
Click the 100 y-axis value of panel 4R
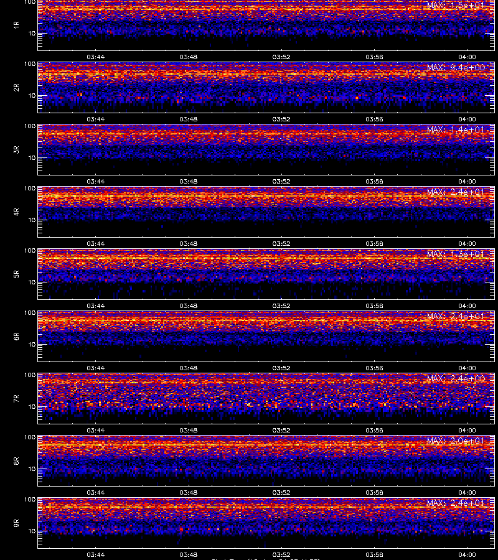click(30, 188)
